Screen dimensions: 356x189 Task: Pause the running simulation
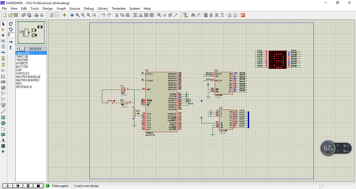(28, 186)
